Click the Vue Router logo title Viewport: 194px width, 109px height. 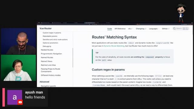pos(45,28)
